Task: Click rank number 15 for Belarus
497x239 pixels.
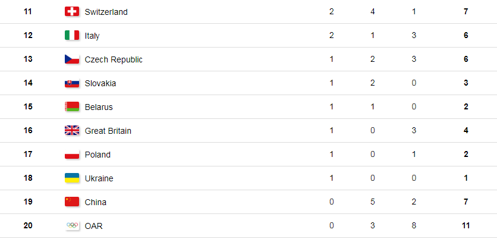Action: (28, 106)
